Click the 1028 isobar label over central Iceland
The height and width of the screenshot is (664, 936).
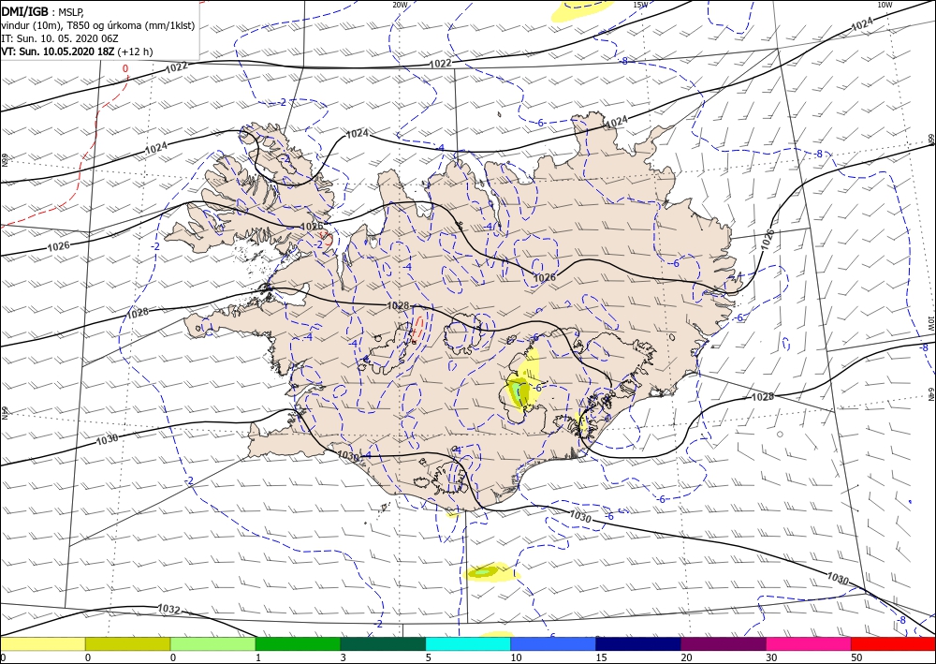(x=398, y=305)
